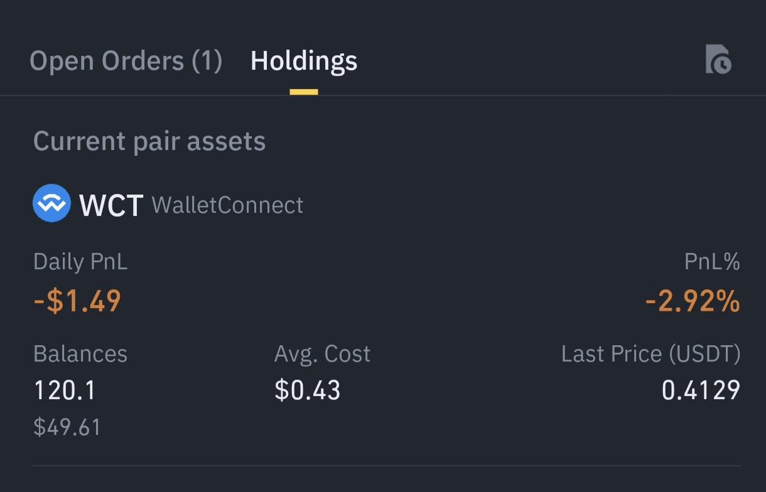Viewport: 766px width, 492px height.
Task: Tap the Balances label
Action: (80, 354)
